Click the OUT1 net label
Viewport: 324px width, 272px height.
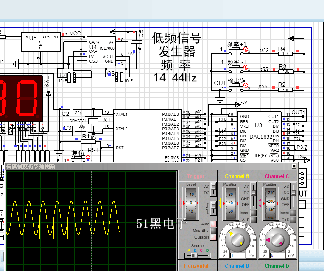[298, 112]
